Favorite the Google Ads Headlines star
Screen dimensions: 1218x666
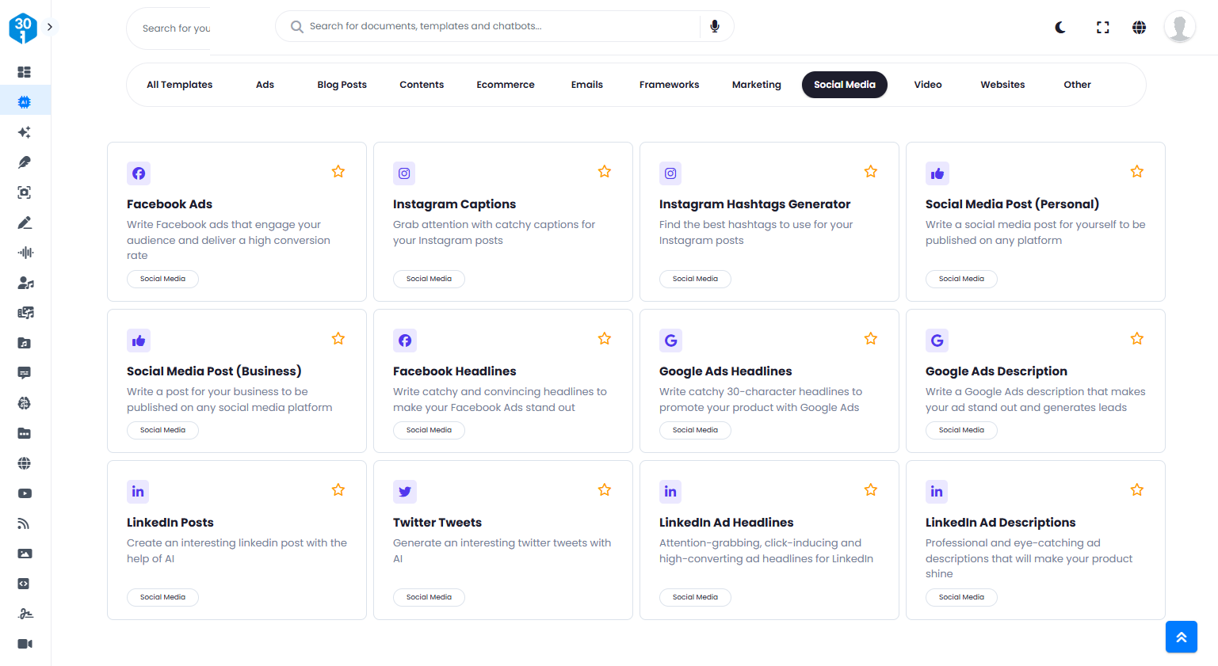tap(871, 339)
